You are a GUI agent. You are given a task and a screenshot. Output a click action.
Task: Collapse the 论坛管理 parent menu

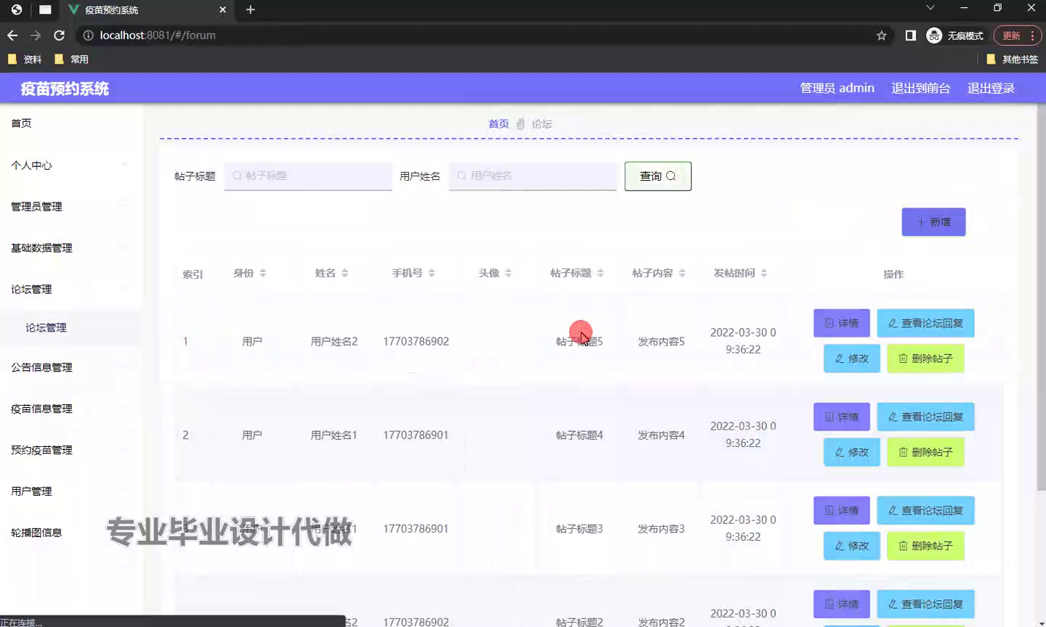point(70,289)
